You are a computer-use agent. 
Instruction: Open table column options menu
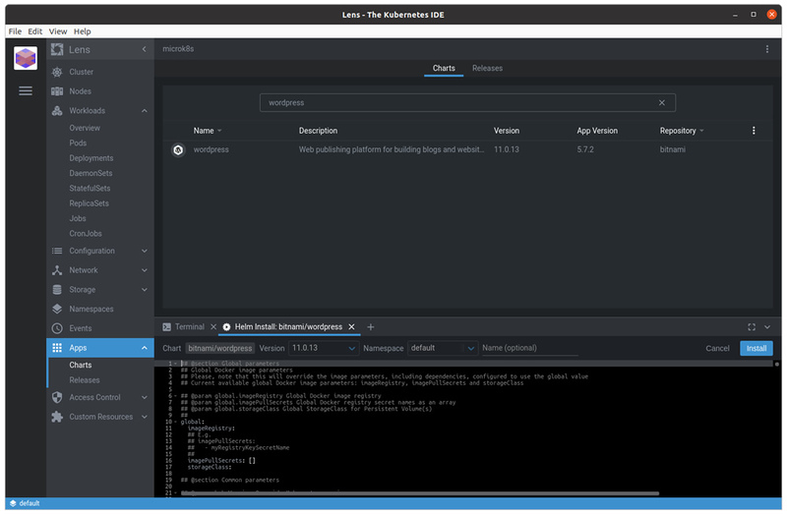tap(753, 131)
